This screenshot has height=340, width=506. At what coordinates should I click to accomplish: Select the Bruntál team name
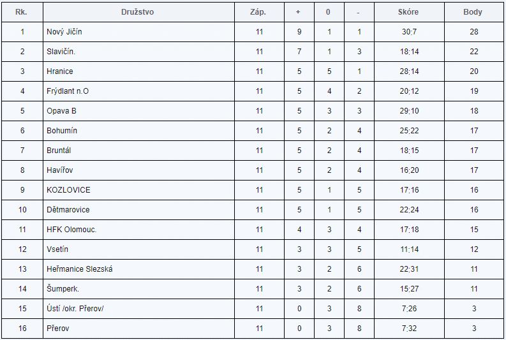(61, 151)
